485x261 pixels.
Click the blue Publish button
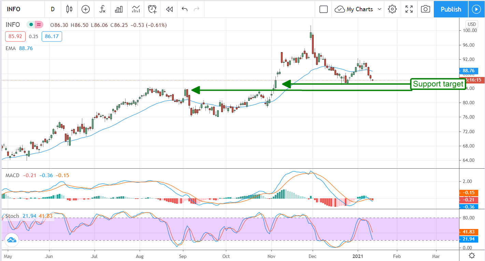(x=451, y=9)
